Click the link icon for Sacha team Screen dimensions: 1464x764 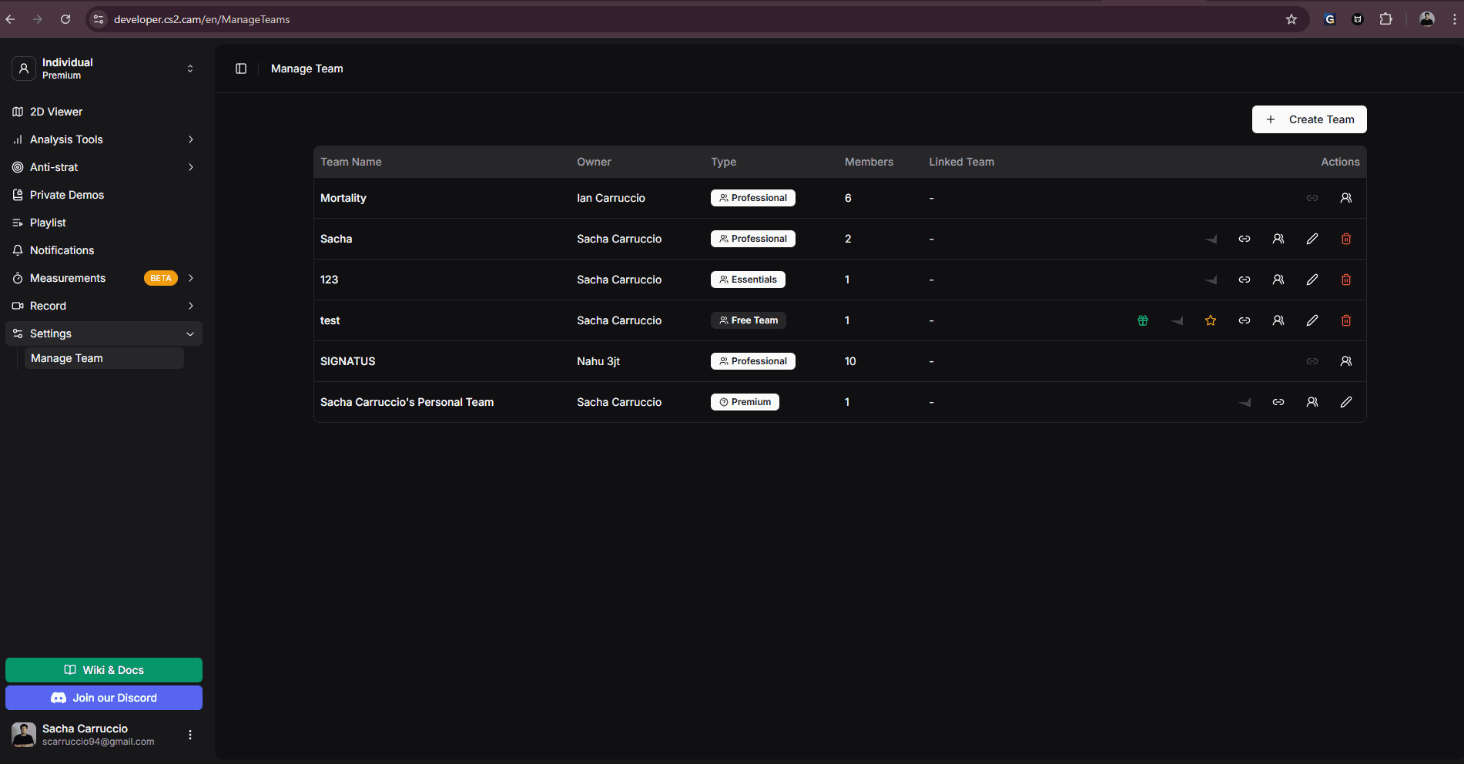(1245, 239)
